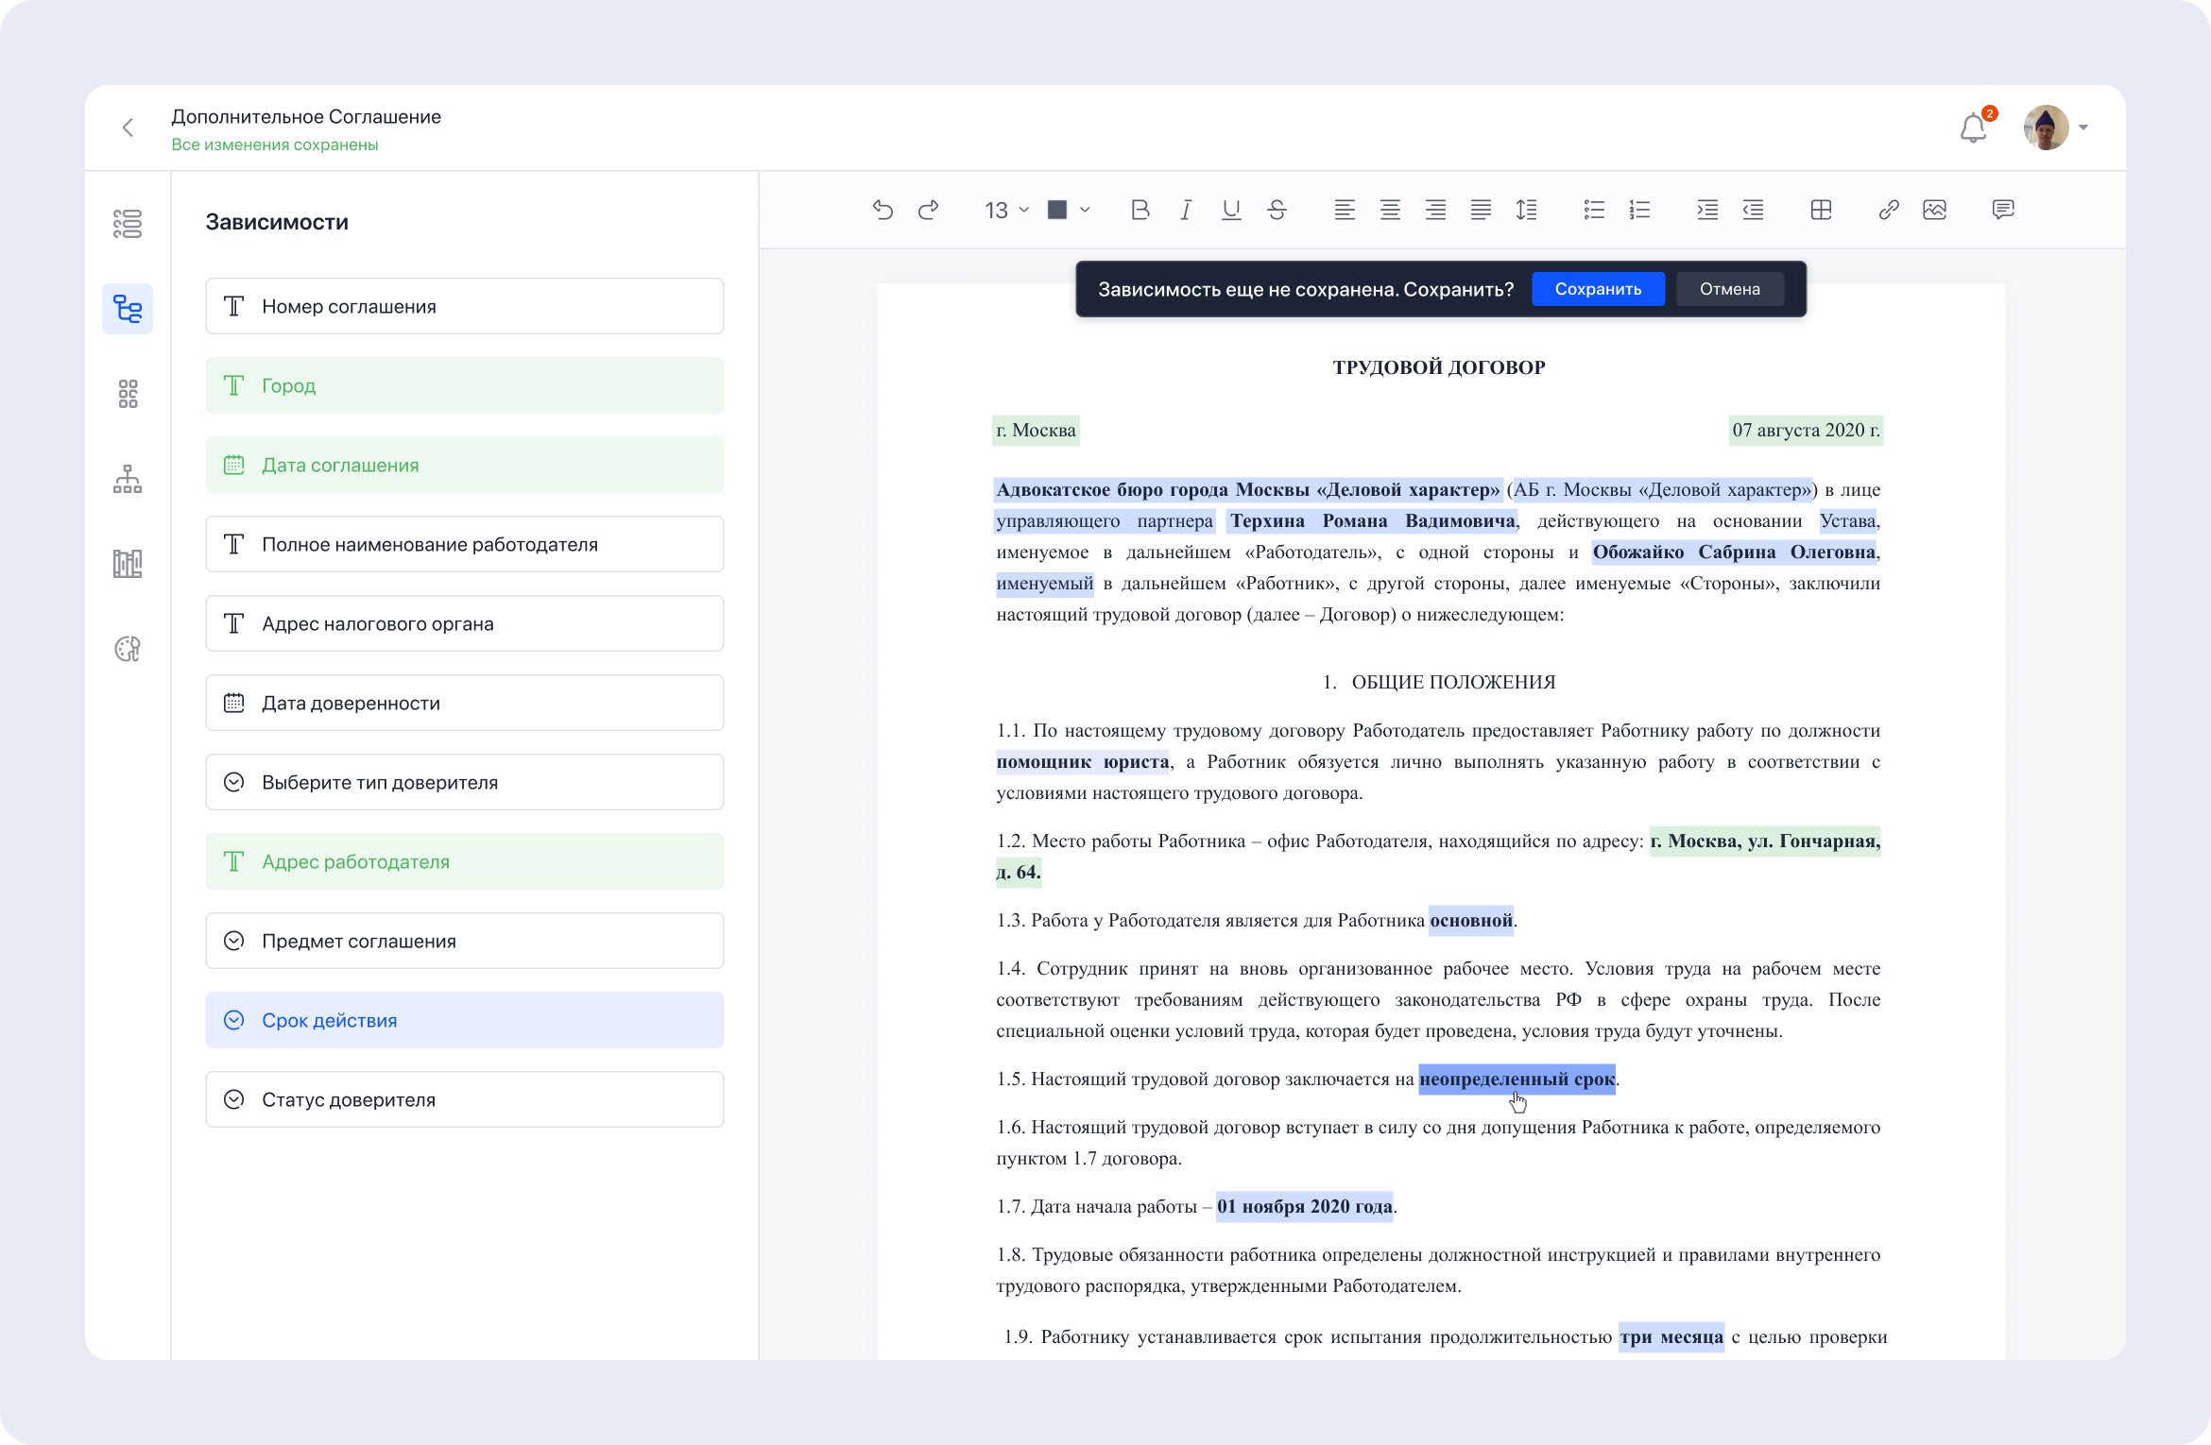Open the library sidebar icon
The width and height of the screenshot is (2211, 1445).
[128, 564]
